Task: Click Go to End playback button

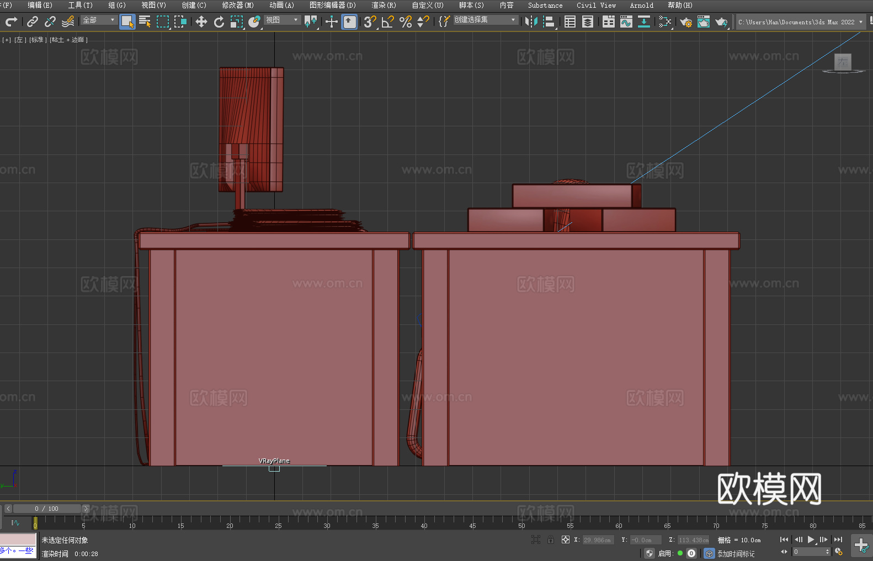Action: tap(838, 539)
